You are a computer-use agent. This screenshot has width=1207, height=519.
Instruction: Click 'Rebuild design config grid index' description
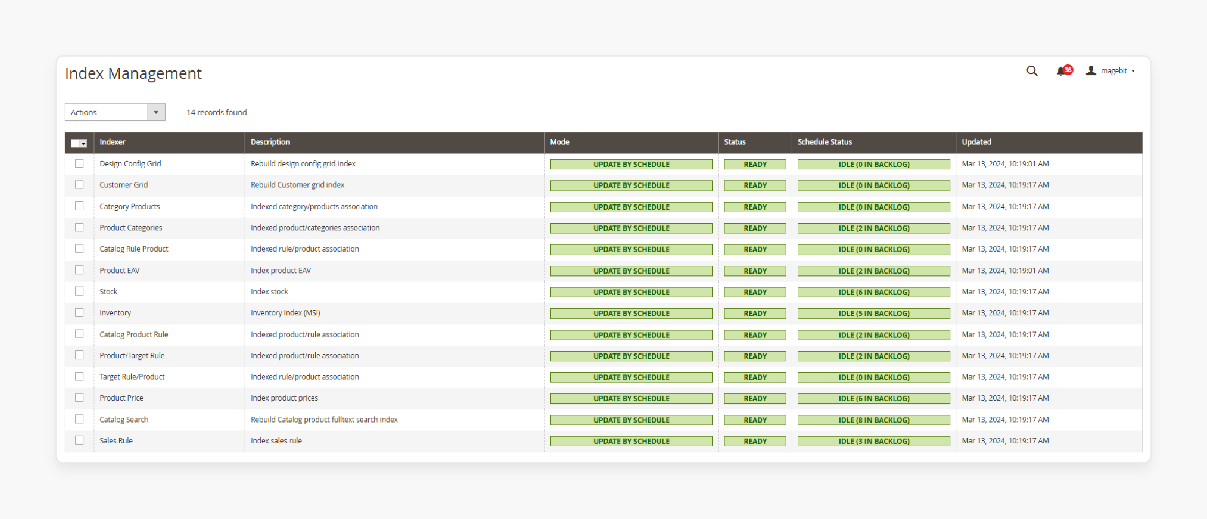click(303, 164)
